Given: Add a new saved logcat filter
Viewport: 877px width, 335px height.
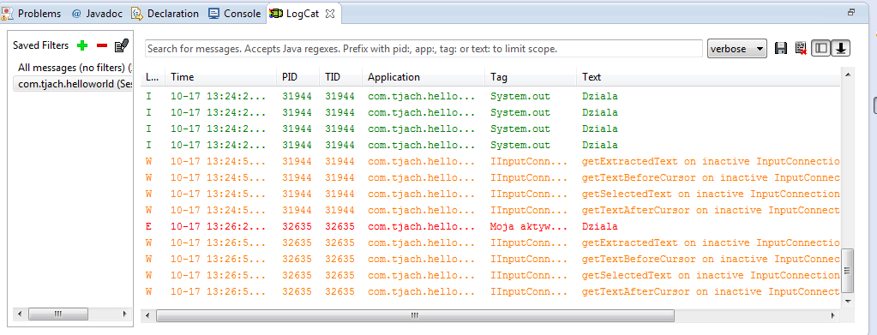Looking at the screenshot, I should (83, 45).
